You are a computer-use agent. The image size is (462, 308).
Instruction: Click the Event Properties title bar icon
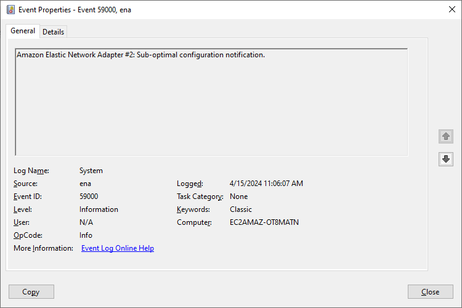point(10,10)
